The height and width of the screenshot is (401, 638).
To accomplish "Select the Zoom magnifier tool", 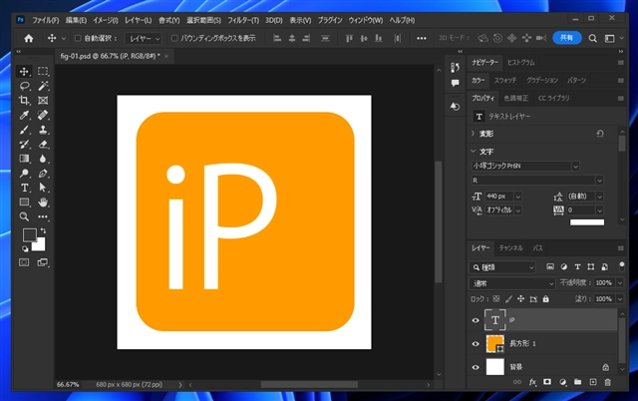I will pyautogui.click(x=24, y=215).
